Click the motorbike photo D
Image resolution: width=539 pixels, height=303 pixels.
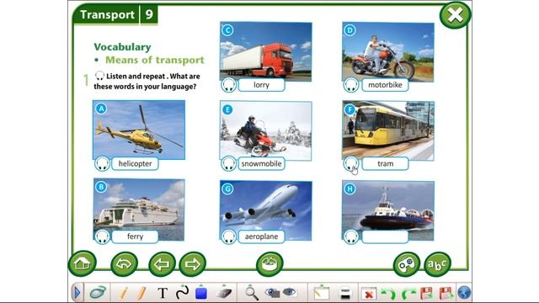(x=388, y=51)
